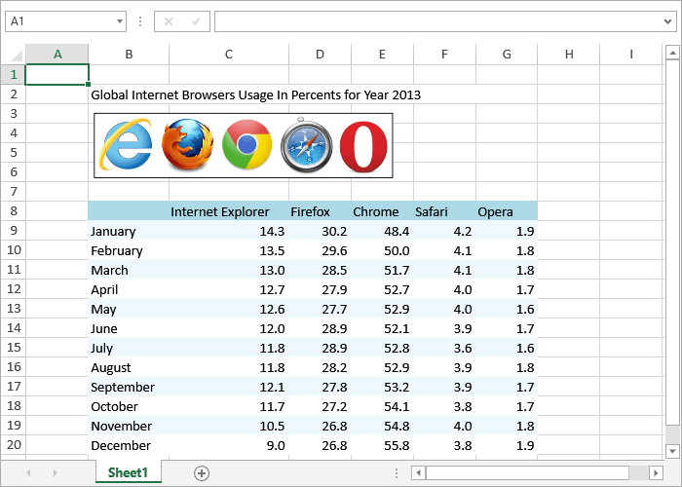Viewport: 682px width, 487px height.
Task: Add a new sheet with plus button
Action: (x=202, y=473)
